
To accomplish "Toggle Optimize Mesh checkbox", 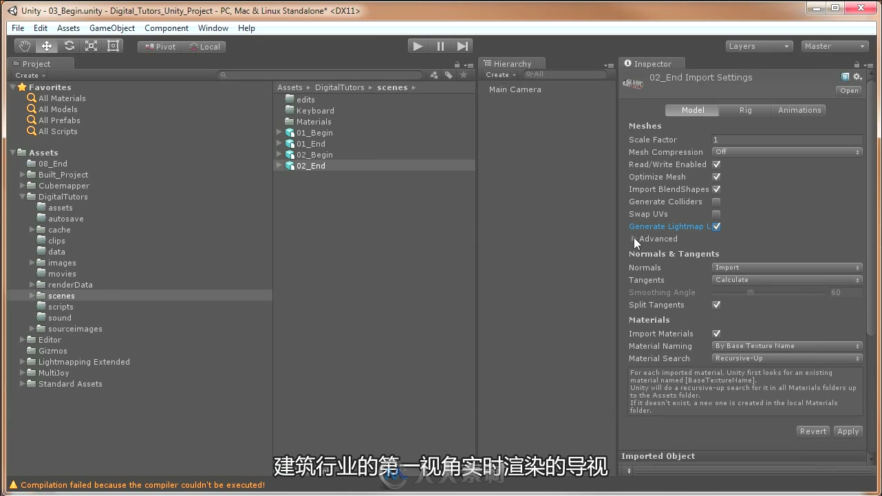I will pyautogui.click(x=716, y=177).
